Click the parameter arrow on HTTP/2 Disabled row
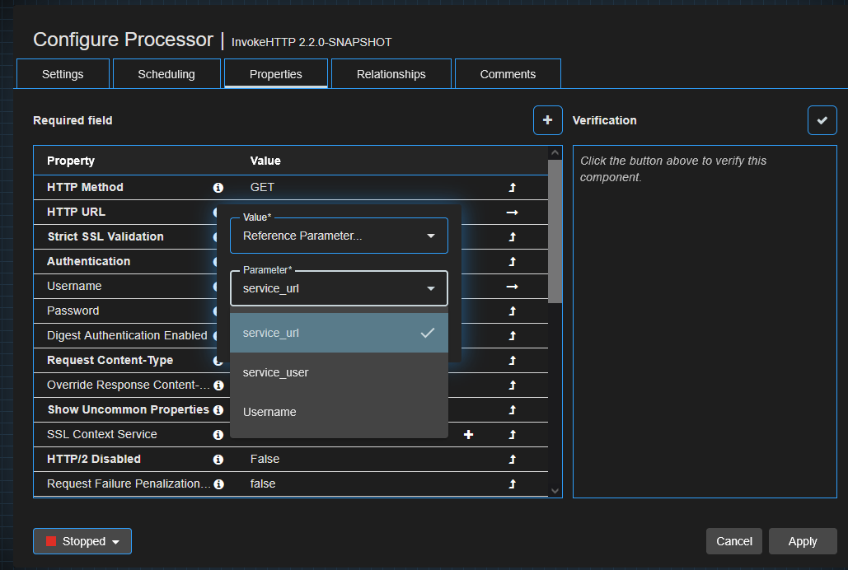This screenshot has height=570, width=848. (x=511, y=459)
